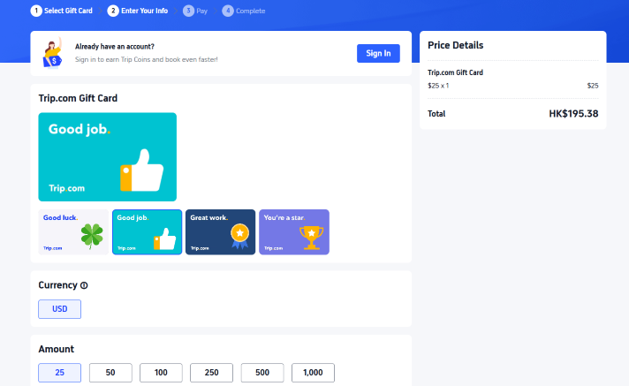Choose the You're a star trophy card

tap(294, 232)
